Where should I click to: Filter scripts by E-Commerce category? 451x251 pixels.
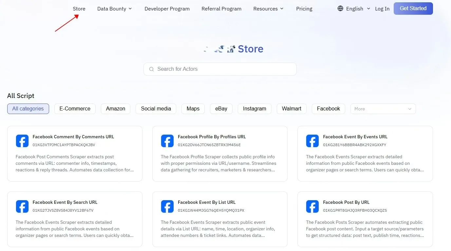[75, 109]
